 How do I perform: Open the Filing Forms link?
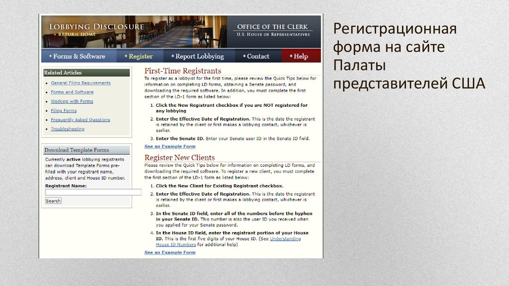click(64, 111)
